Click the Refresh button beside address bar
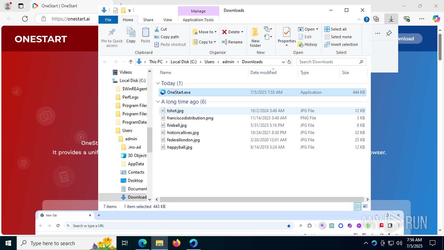 point(289,62)
